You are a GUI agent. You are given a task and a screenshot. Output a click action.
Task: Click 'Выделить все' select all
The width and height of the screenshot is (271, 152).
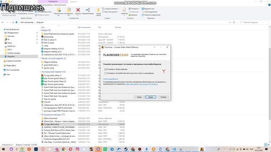[148, 9]
